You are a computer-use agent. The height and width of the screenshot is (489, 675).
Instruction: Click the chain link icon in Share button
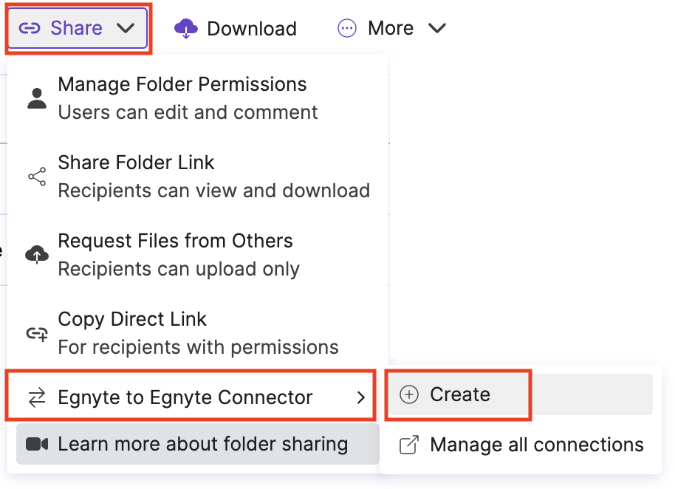point(29,29)
